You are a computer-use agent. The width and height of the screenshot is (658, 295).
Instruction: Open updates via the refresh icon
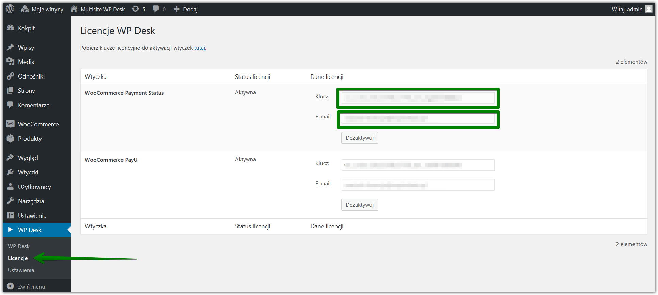point(135,9)
